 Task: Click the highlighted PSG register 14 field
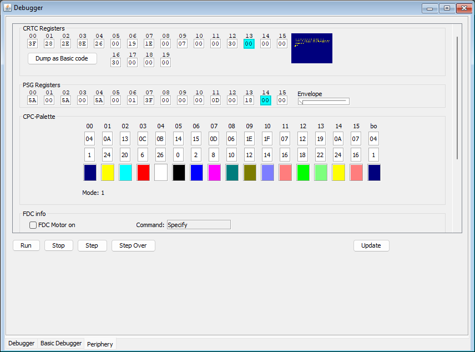pyautogui.click(x=265, y=100)
